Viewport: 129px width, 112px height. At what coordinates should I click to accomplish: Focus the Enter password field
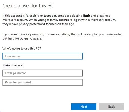click(x=43, y=73)
